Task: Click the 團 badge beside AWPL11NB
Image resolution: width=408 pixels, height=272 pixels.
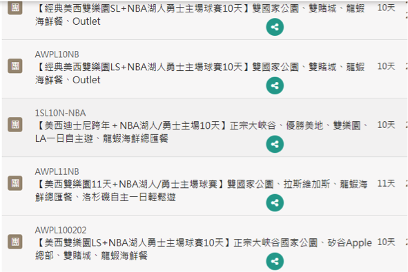Action: tap(14, 183)
